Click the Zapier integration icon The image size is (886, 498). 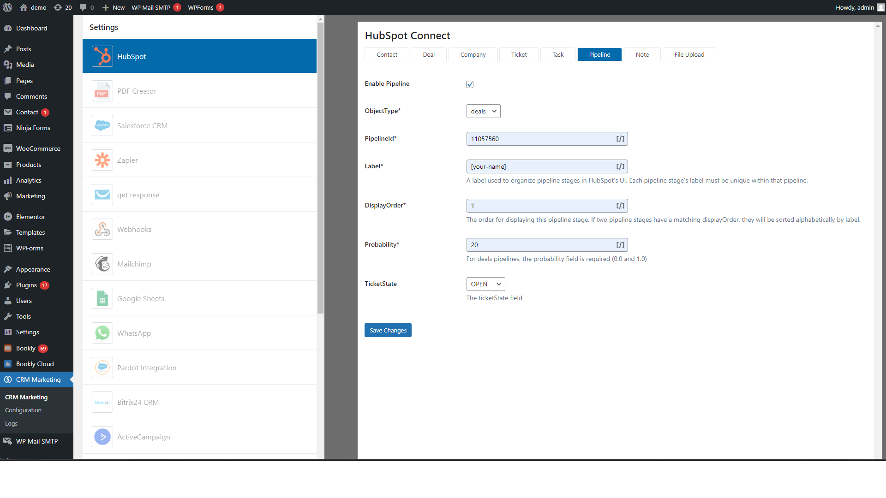(x=102, y=160)
